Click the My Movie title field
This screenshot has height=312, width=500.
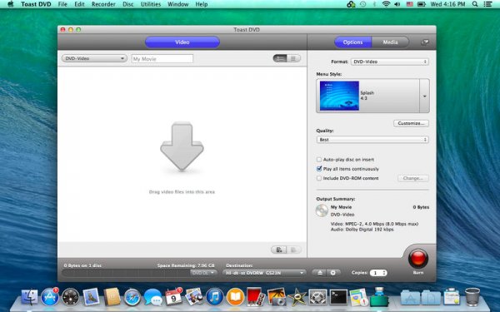click(162, 58)
